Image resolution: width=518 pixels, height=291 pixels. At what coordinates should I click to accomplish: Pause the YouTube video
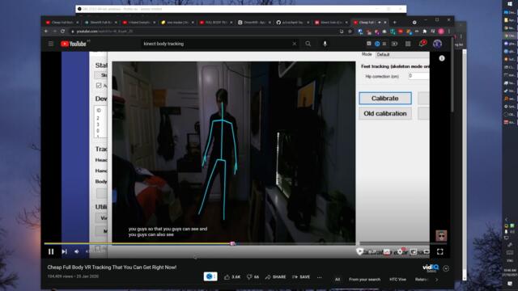click(x=51, y=251)
